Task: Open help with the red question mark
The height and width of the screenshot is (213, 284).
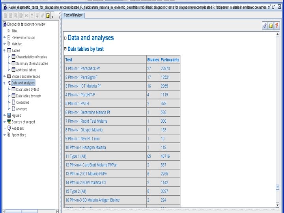Action: [277, 26]
